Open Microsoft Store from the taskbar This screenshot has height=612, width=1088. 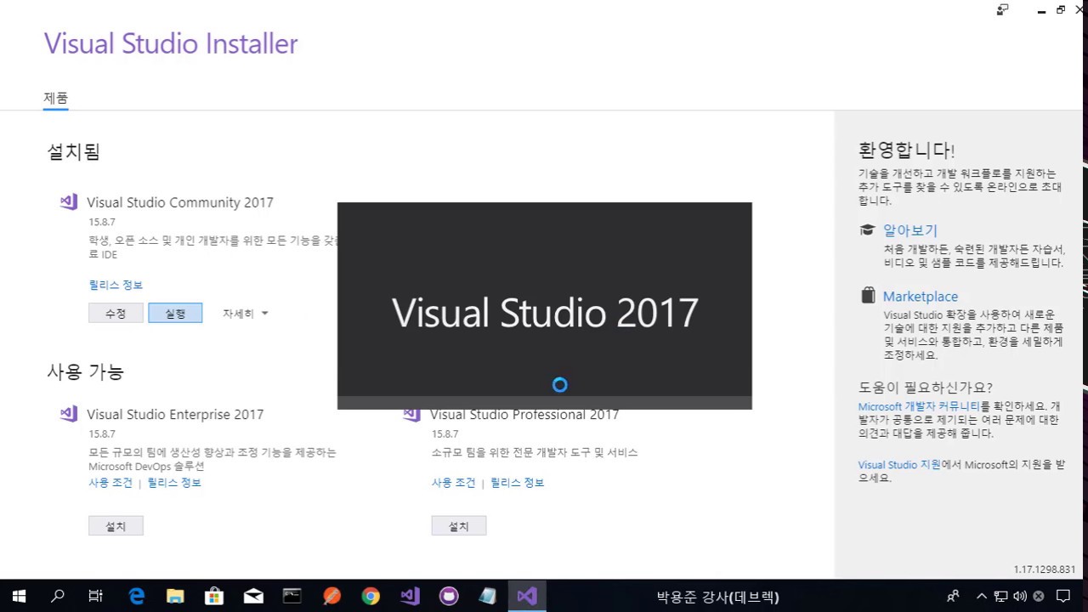point(214,596)
